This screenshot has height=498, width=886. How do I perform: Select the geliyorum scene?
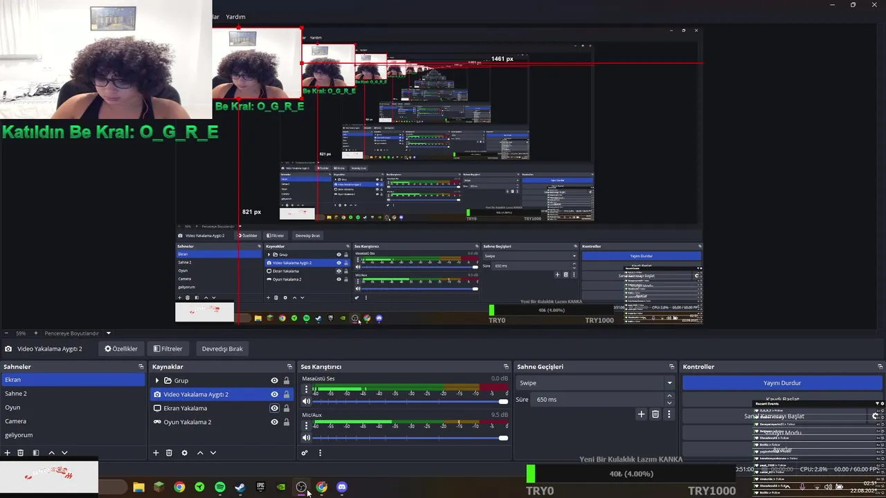(74, 435)
